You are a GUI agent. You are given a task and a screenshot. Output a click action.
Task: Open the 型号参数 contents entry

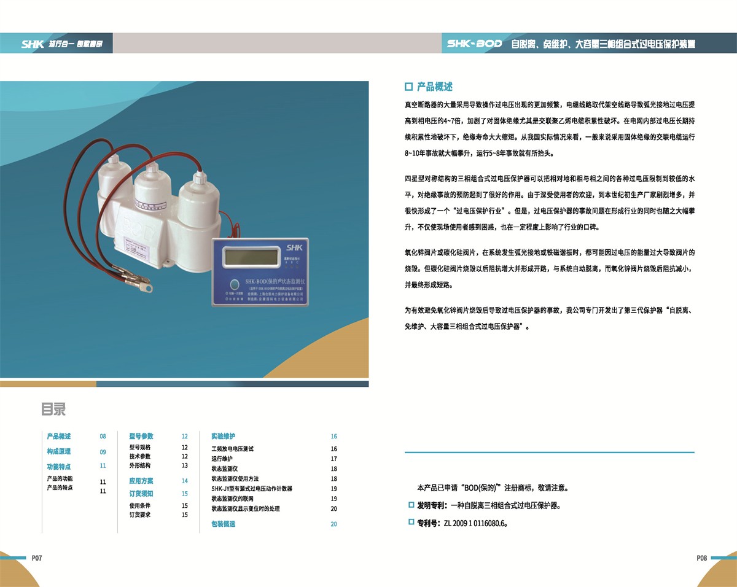click(x=141, y=437)
